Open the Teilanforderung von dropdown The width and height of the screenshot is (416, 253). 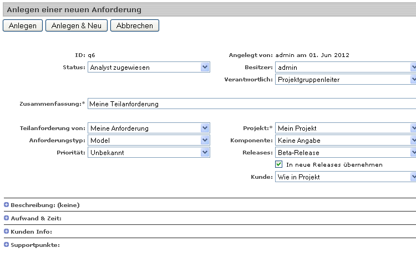point(148,128)
